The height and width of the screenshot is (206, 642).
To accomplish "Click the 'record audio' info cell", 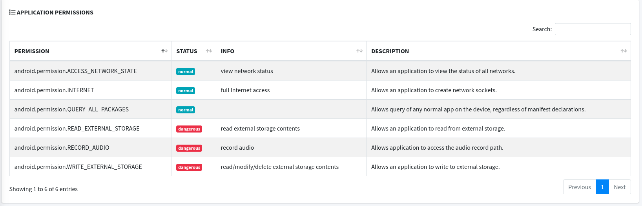I will coord(237,148).
